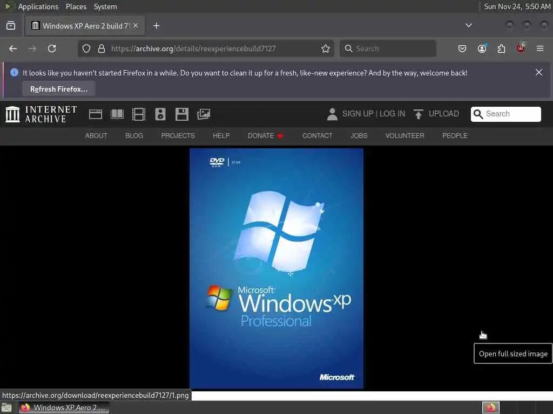The height and width of the screenshot is (414, 553).
Task: Click the Windows XP Aero 2 taskbar button
Action: [64, 408]
